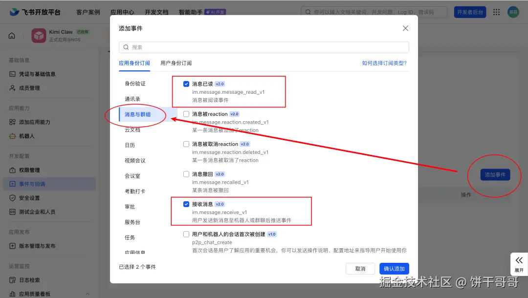Click the 添加应用能力 grid icon
Viewport: 528px width, 298px height.
pyautogui.click(x=12, y=122)
